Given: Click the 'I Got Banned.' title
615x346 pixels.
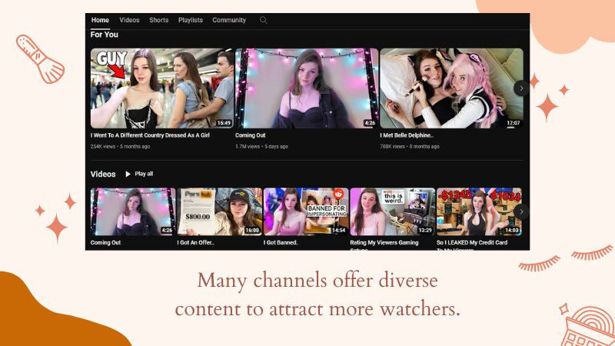Looking at the screenshot, I should coord(281,243).
